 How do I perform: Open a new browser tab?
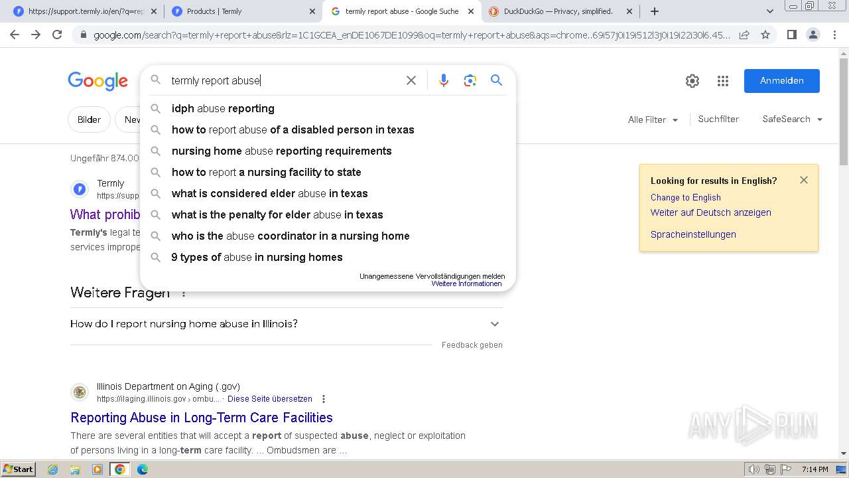[x=655, y=11]
